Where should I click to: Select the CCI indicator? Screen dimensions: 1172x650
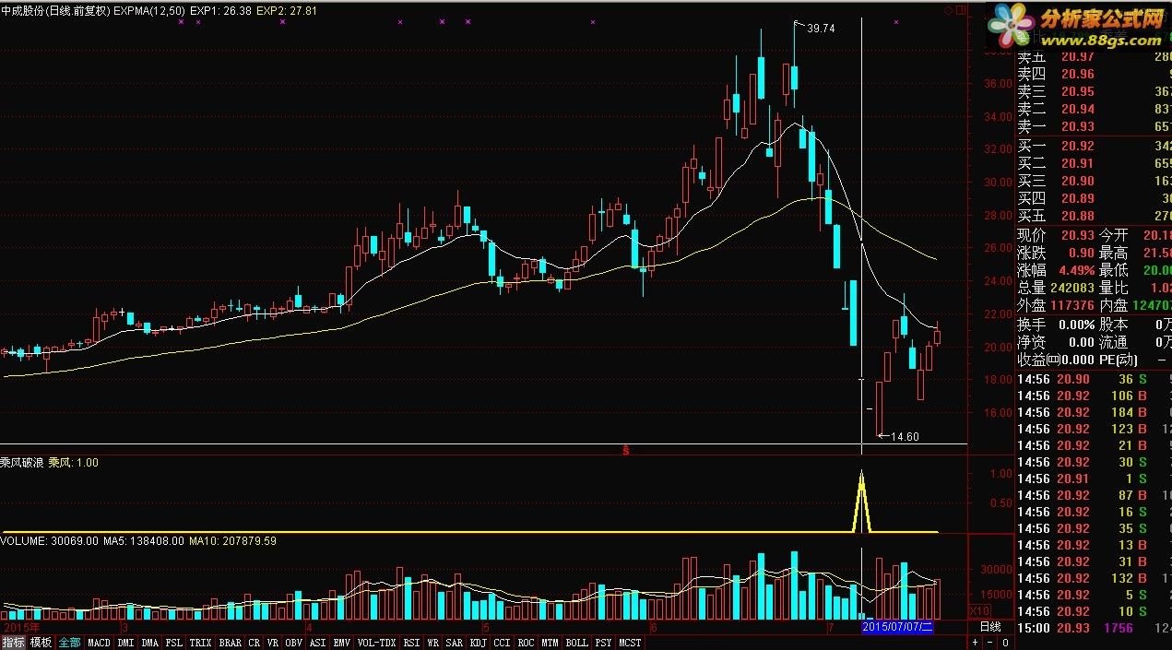coord(503,643)
